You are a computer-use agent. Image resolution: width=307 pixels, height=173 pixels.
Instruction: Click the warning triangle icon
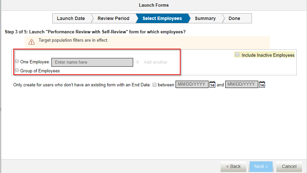point(31,42)
